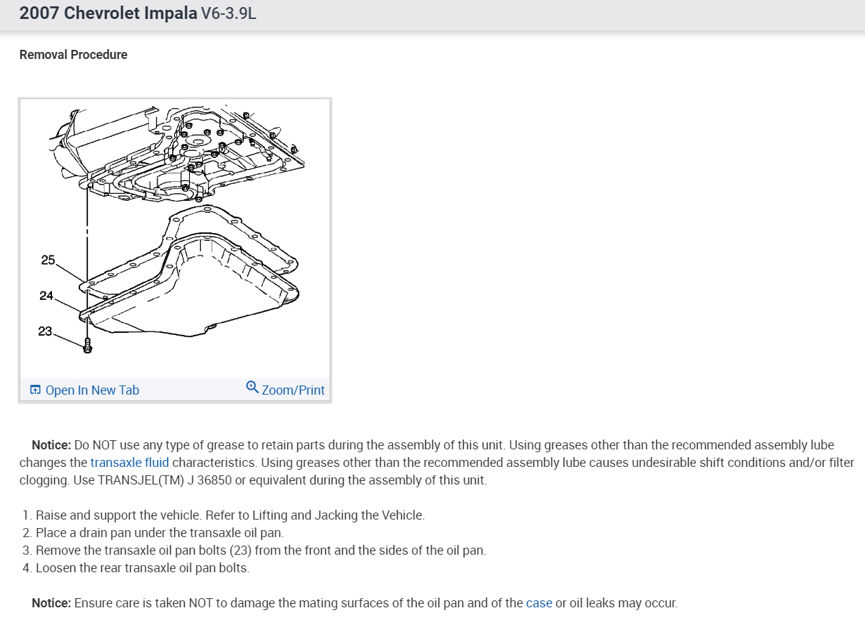Click callout number 23 in diagram
Image resolution: width=865 pixels, height=620 pixels.
pos(45,331)
